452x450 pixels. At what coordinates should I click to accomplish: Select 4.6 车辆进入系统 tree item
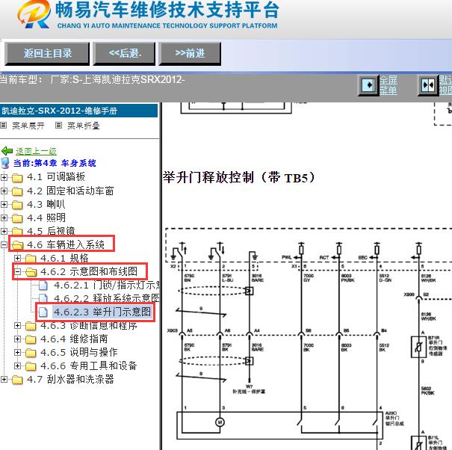click(66, 244)
